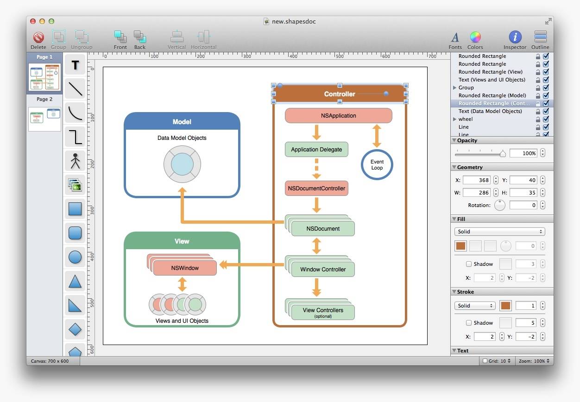The width and height of the screenshot is (580, 402).
Task: Expand the Group outline row
Action: tap(455, 88)
